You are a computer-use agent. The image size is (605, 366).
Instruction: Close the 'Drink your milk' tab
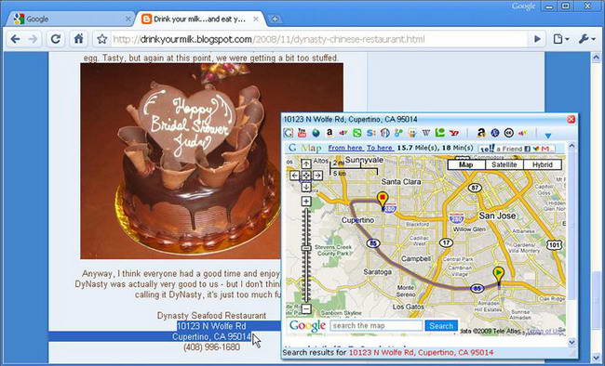point(255,19)
